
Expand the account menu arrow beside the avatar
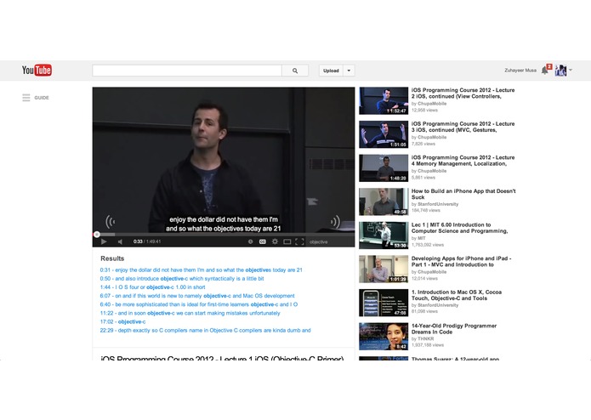[x=571, y=70]
